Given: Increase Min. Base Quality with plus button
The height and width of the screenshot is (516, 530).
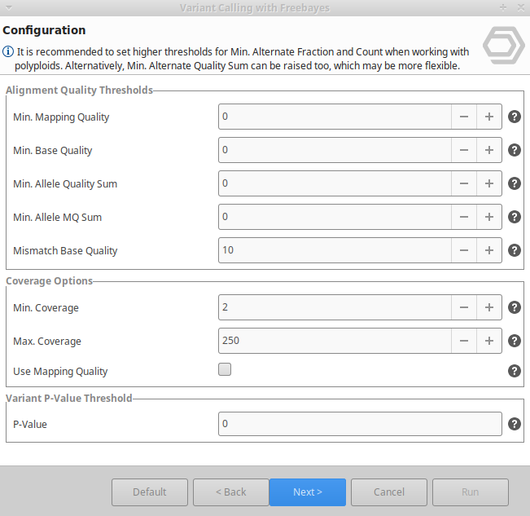Looking at the screenshot, I should coord(489,150).
